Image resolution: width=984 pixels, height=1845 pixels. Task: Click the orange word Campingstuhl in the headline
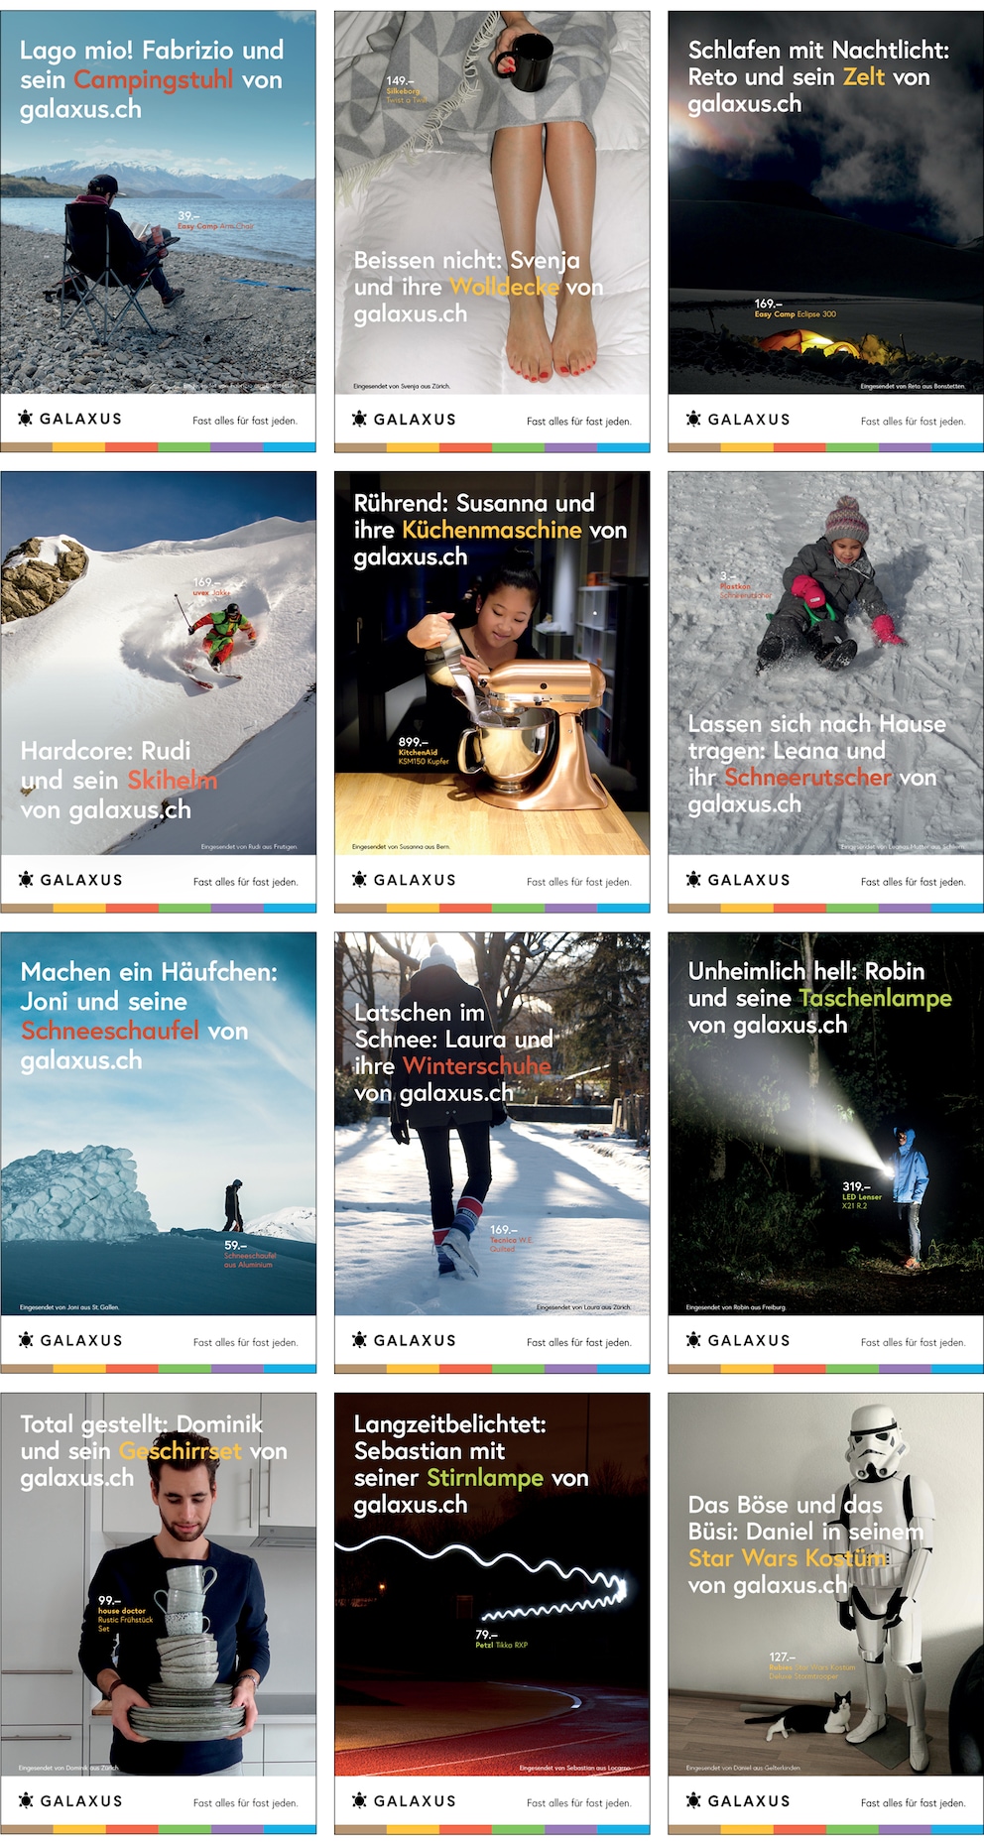click(154, 79)
